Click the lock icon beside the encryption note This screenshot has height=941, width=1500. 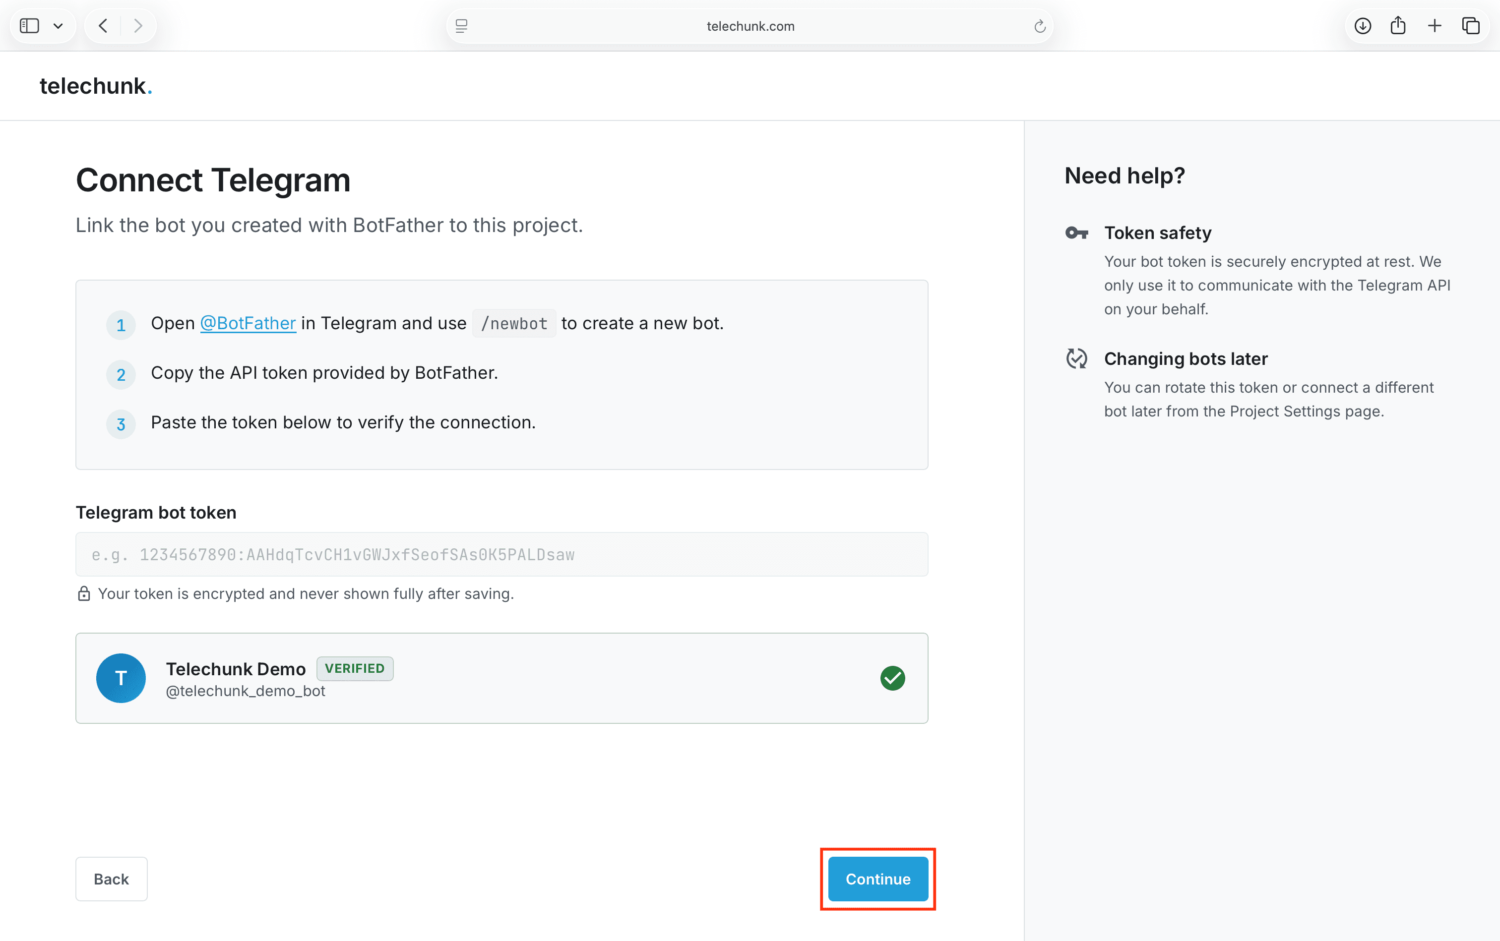(83, 594)
